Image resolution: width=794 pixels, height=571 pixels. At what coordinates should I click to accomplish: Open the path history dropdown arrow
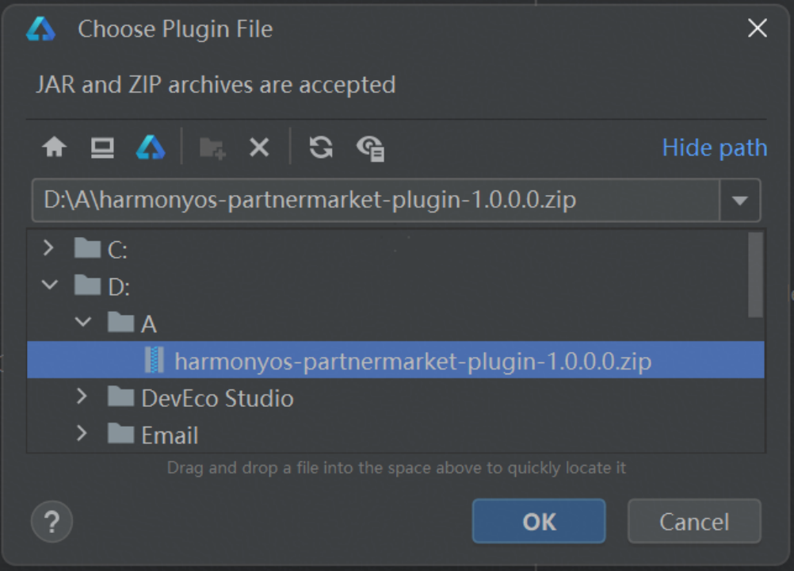[x=740, y=201]
